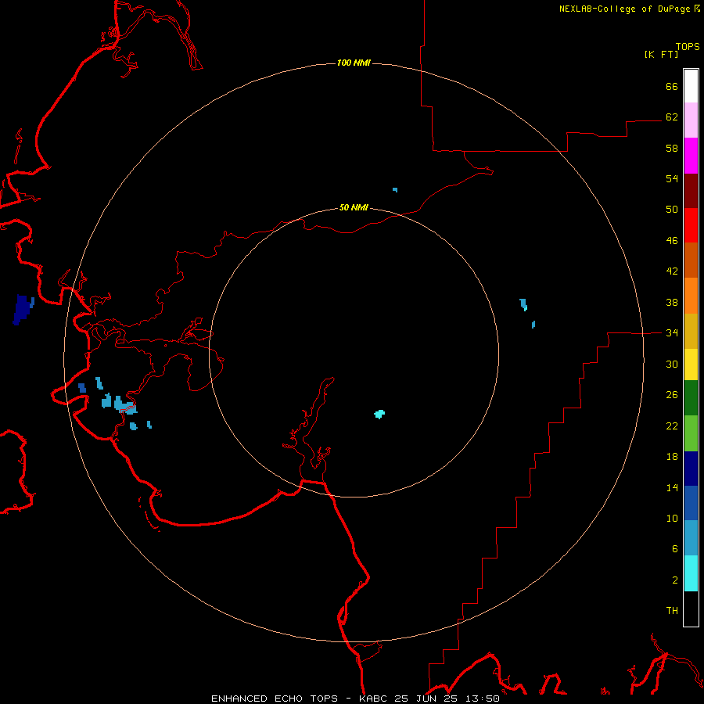Click the "46" legend value
This screenshot has width=704, height=704.
tap(672, 241)
